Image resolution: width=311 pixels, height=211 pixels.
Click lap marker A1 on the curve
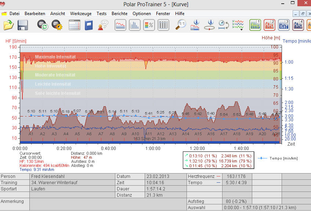31,134
